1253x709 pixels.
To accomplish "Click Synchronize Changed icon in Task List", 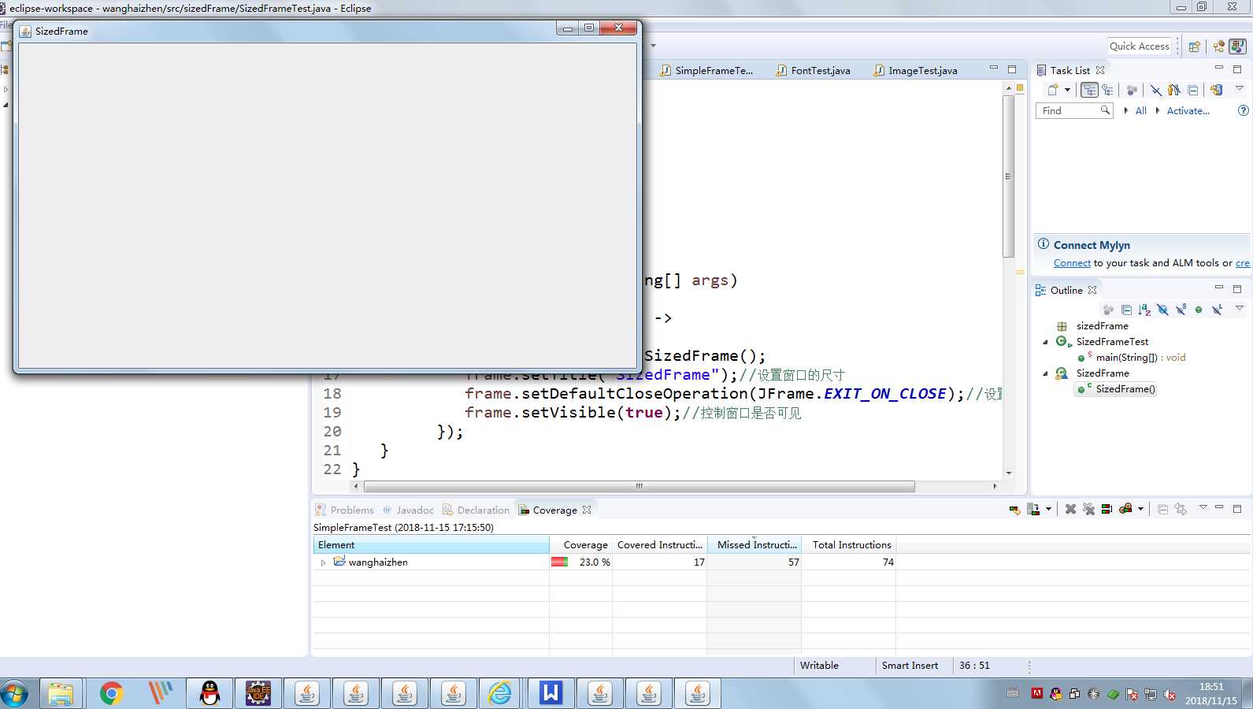I will pyautogui.click(x=1217, y=90).
